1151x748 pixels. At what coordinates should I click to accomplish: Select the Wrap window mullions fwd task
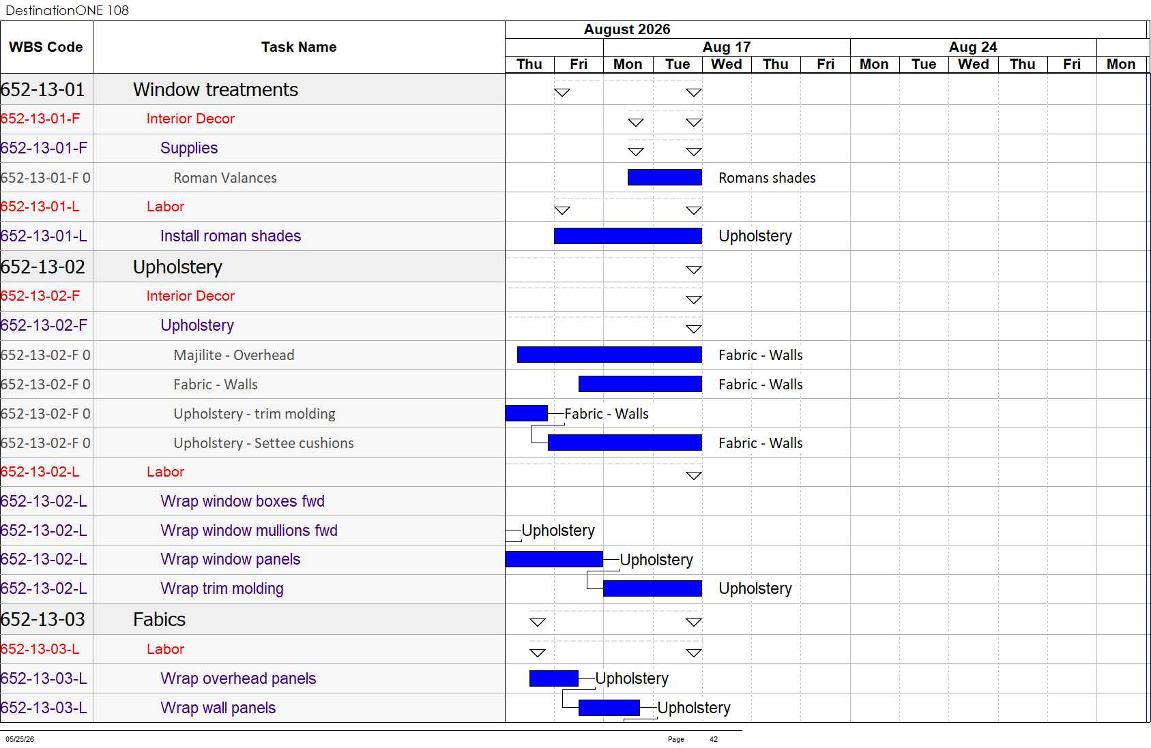pos(249,530)
